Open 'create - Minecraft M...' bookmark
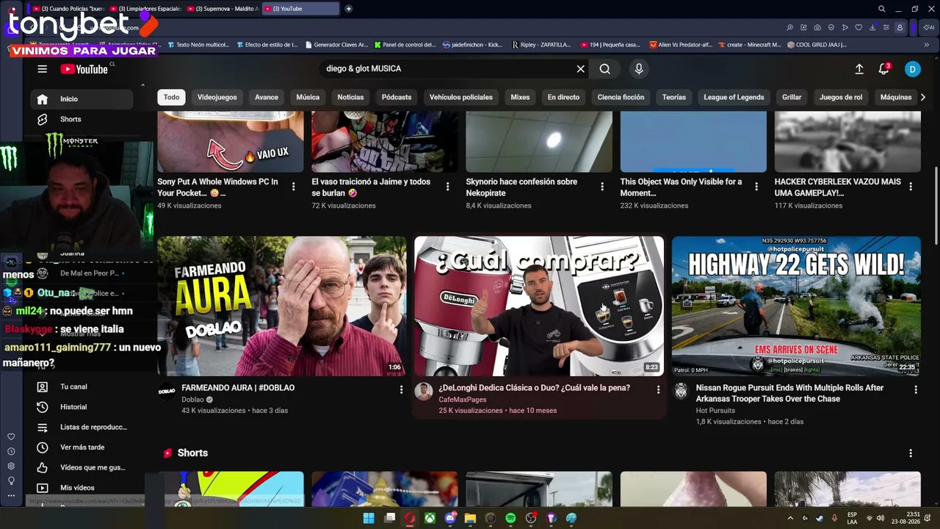This screenshot has width=940, height=529. tap(749, 45)
